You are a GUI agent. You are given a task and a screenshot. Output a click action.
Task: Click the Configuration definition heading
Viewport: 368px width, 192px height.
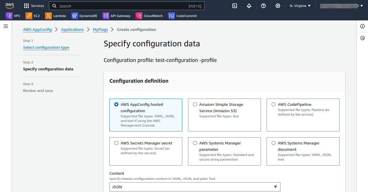click(x=139, y=81)
